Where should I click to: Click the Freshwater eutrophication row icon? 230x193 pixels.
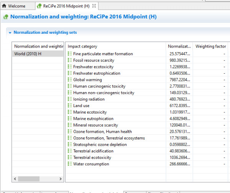(70, 73)
